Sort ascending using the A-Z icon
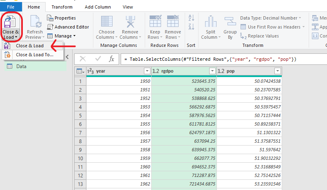327x190 pixels. (x=191, y=18)
